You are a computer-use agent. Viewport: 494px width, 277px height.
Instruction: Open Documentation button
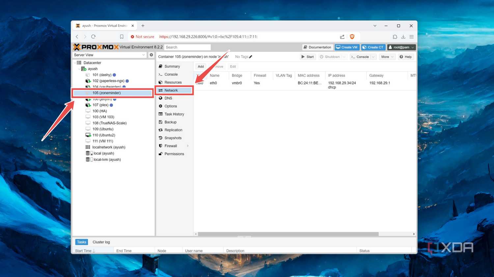pyautogui.click(x=317, y=47)
